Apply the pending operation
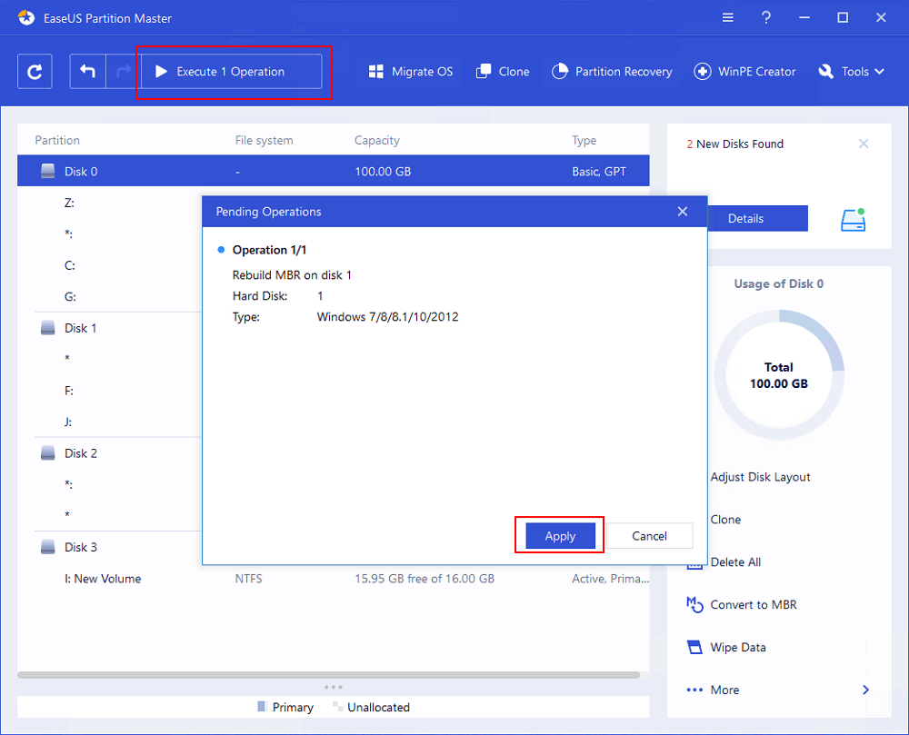 point(560,536)
